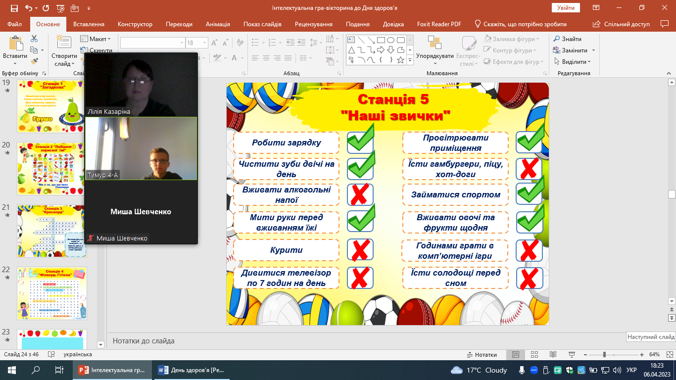Click the zoom slider handle
The image size is (676, 380).
click(x=604, y=355)
